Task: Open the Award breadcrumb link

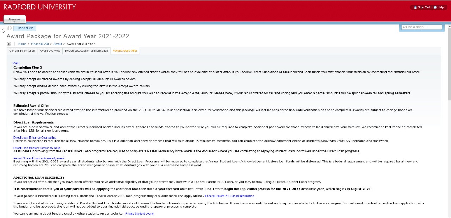Action: coord(57,44)
